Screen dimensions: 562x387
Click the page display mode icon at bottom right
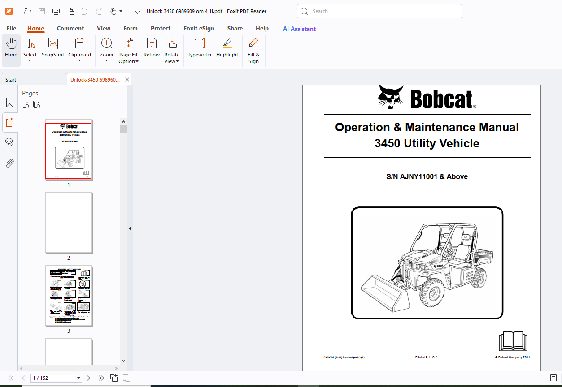[x=553, y=378]
